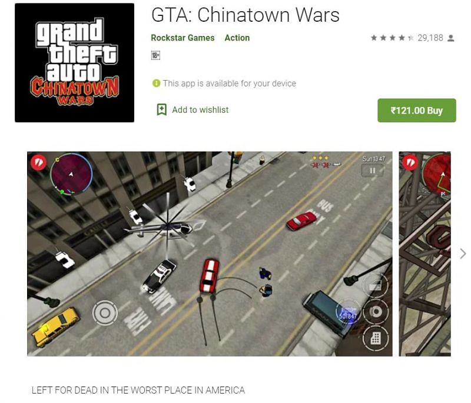The width and height of the screenshot is (471, 403).
Task: Click the pause button in the gameplay screenshot
Action: pyautogui.click(x=373, y=171)
